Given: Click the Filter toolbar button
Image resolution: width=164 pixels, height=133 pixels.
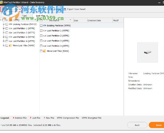Looking at the screenshot, I should click(42, 9).
